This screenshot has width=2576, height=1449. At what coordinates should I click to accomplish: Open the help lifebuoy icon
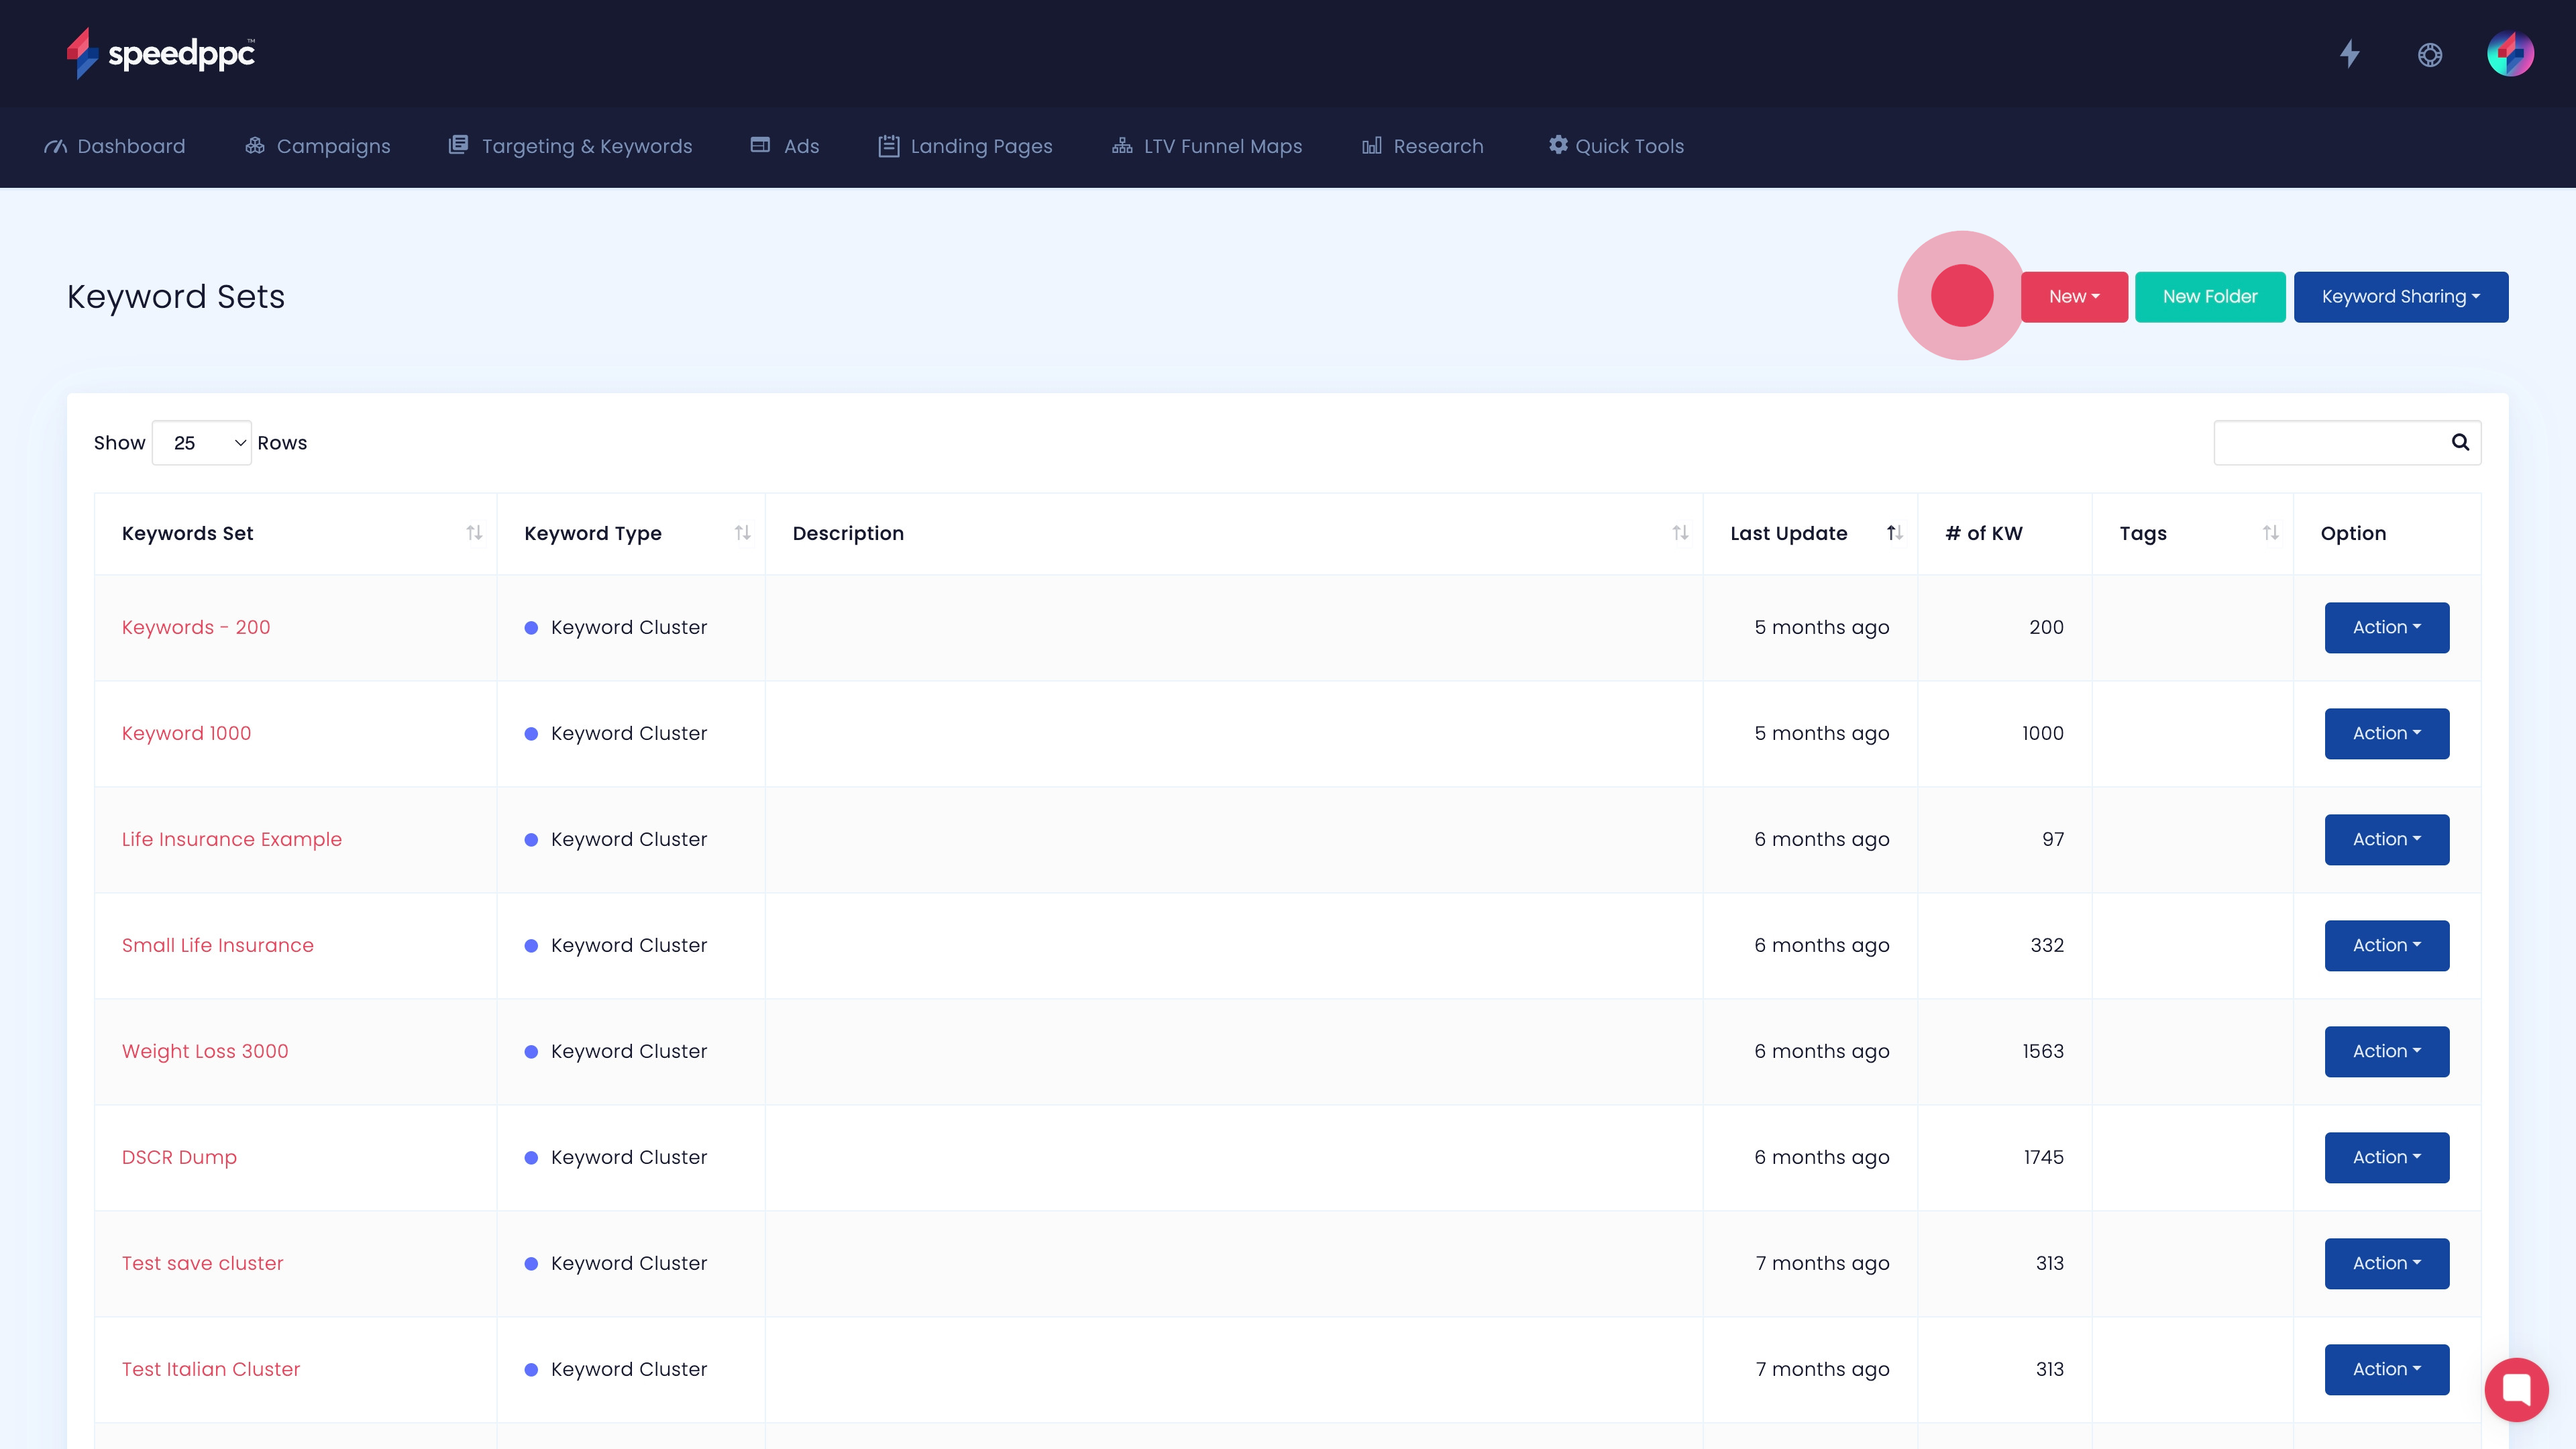(2430, 54)
